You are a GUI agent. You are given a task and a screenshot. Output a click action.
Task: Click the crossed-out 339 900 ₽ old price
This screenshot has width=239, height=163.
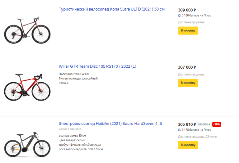click(204, 124)
